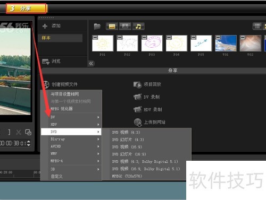Click the HDV 录制 camcorder icon
The image size is (266, 200).
point(137,109)
